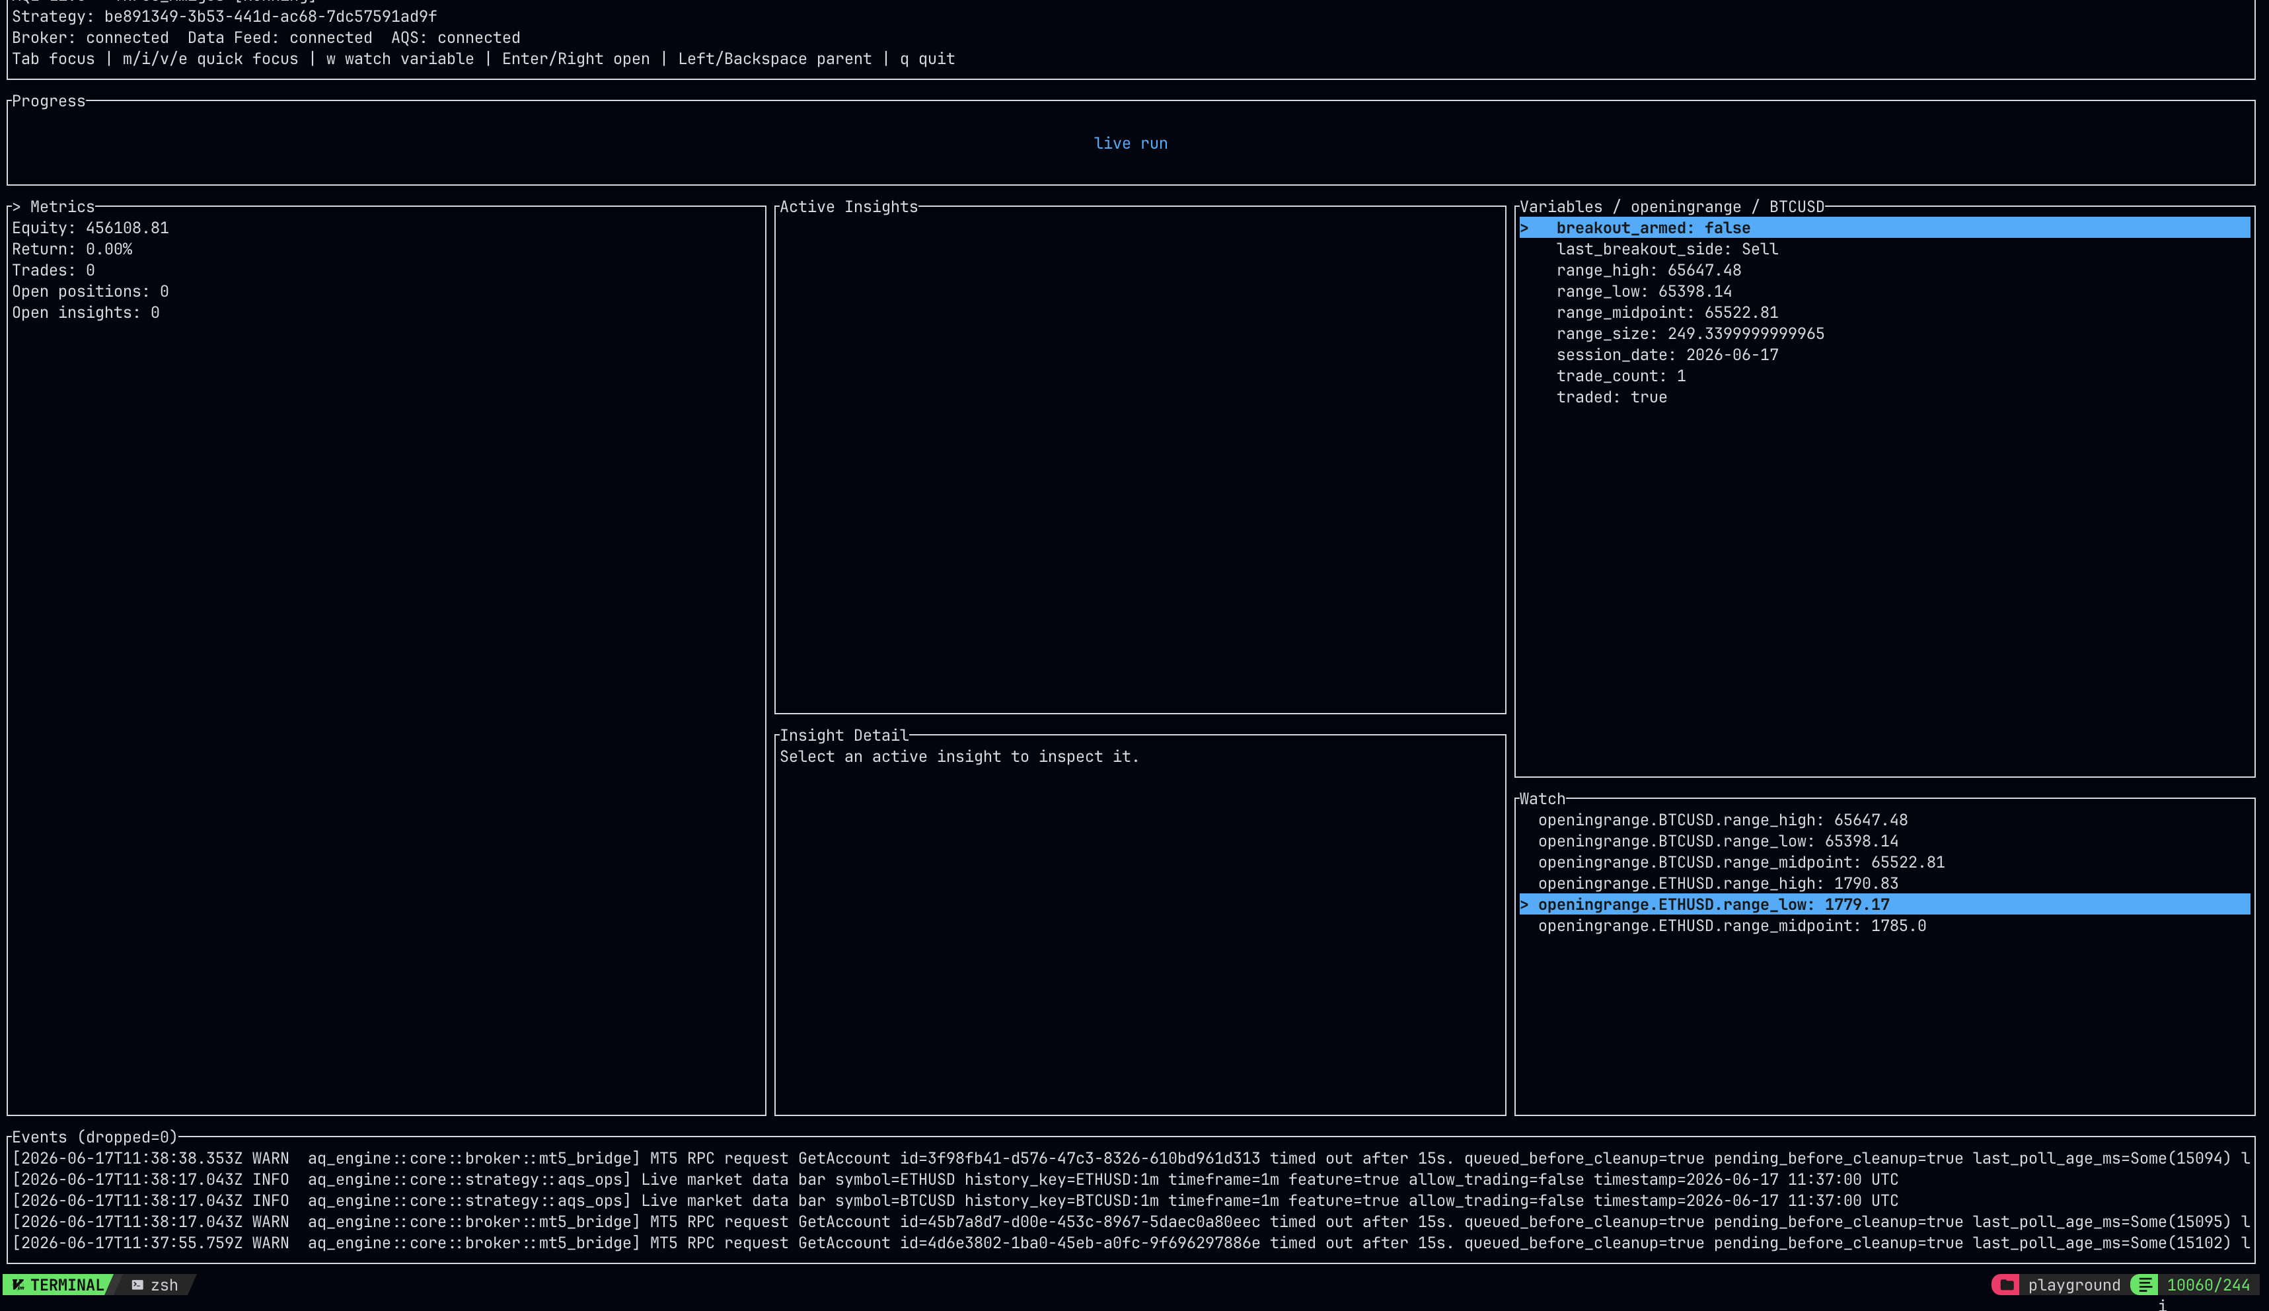Click the Tab focus shortcut hint
The image size is (2269, 1311).
pos(53,59)
